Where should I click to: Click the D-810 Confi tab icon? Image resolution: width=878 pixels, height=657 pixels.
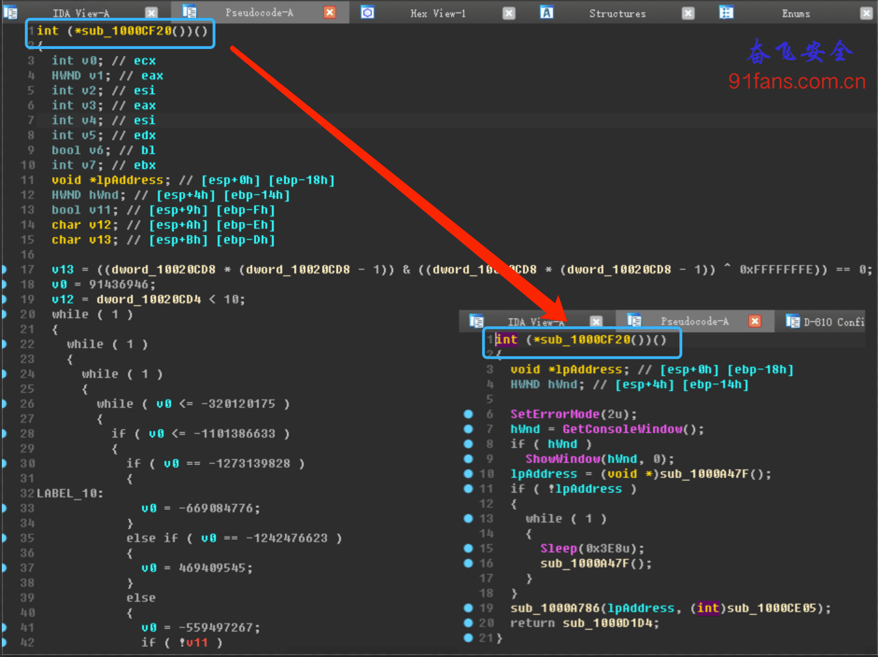793,321
